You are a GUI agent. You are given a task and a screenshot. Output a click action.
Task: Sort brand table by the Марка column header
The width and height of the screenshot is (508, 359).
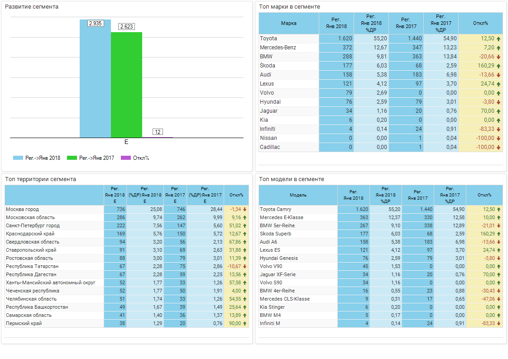(288, 23)
